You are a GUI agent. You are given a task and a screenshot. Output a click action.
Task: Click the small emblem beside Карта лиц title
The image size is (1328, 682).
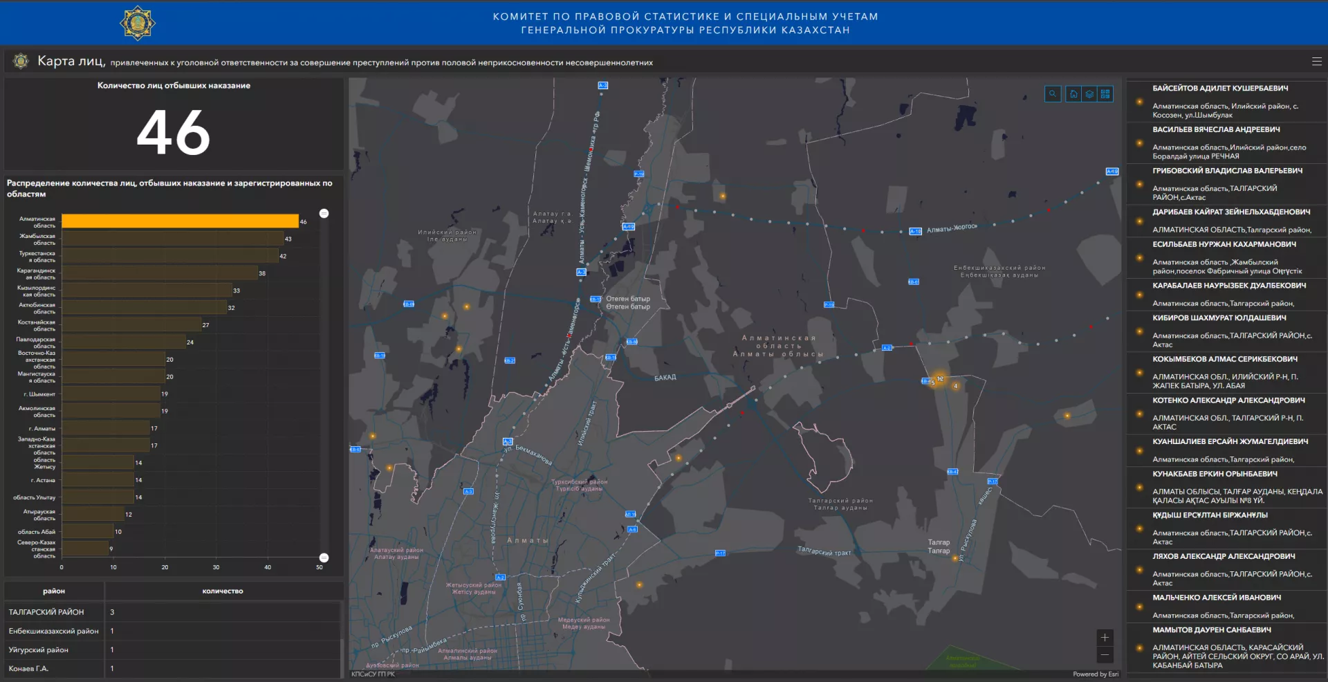[21, 62]
